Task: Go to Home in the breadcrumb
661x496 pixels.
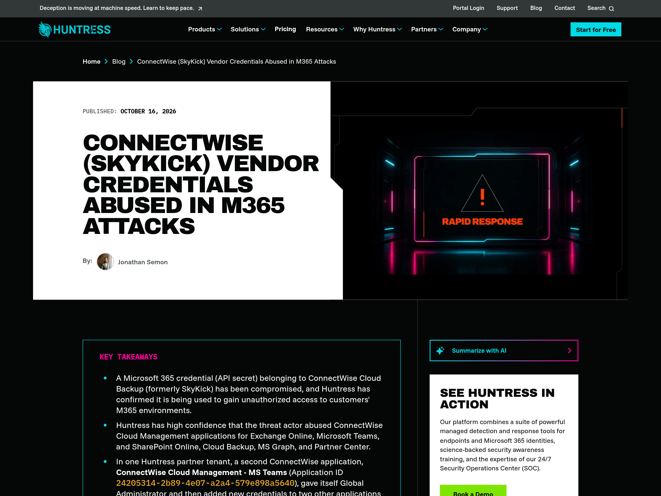Action: click(x=91, y=62)
